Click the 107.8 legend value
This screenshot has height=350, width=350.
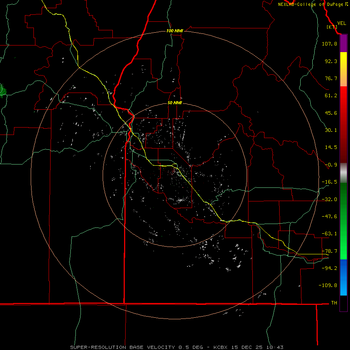[x=329, y=44]
